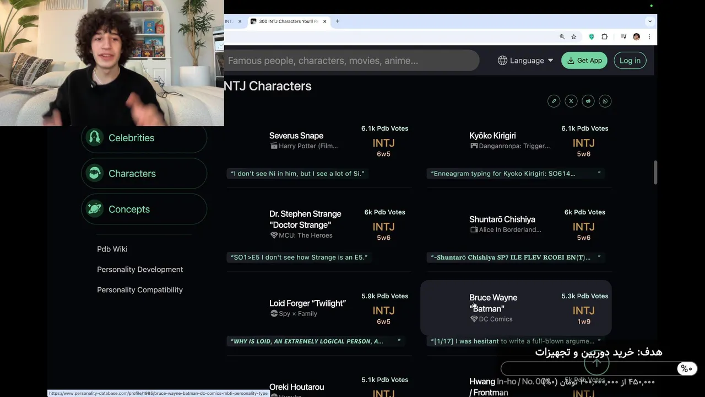Open the Concepts sidebar category
This screenshot has height=397, width=705.
pos(144,209)
